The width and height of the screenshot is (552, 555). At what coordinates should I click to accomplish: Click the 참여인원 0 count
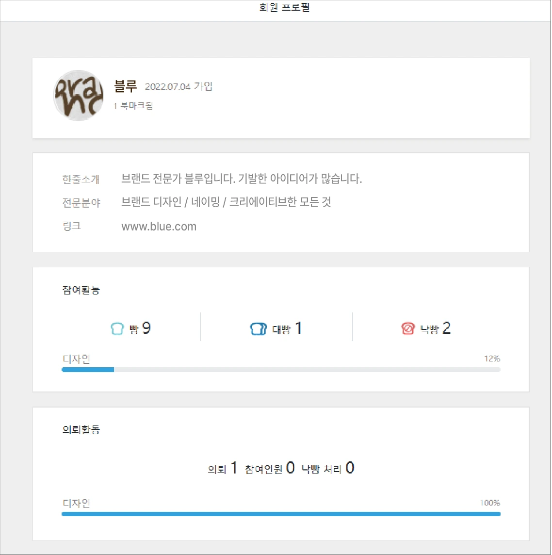click(x=270, y=468)
